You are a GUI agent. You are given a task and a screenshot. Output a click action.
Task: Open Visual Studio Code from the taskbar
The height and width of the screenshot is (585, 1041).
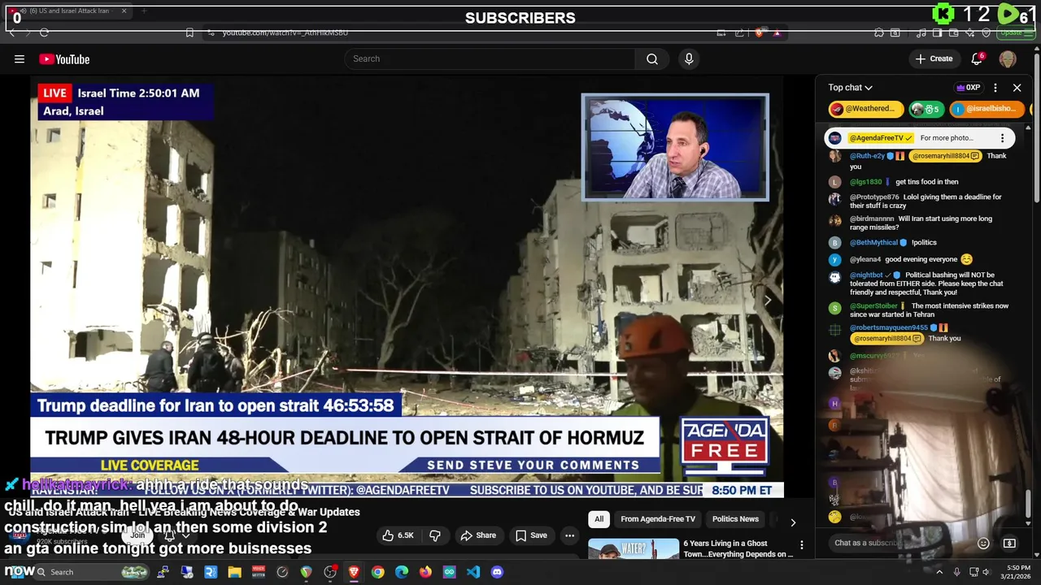473,572
